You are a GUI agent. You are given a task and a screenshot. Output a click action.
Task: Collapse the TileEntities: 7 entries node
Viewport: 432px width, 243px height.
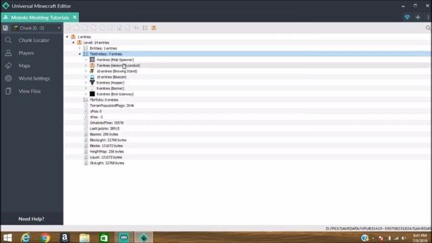[80, 54]
